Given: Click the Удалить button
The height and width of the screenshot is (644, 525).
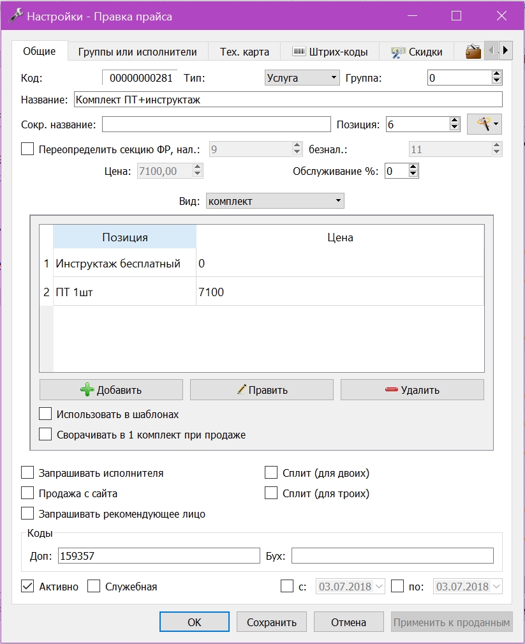Looking at the screenshot, I should (412, 390).
